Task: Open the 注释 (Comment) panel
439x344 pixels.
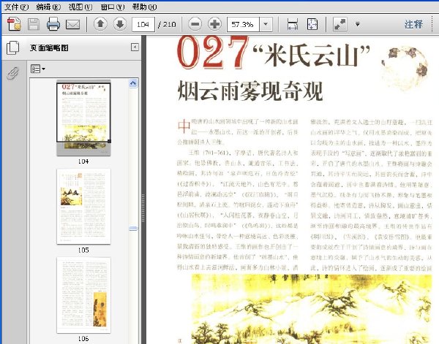Action: [413, 24]
